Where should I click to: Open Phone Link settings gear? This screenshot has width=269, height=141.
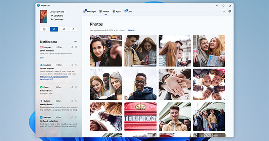[230, 11]
